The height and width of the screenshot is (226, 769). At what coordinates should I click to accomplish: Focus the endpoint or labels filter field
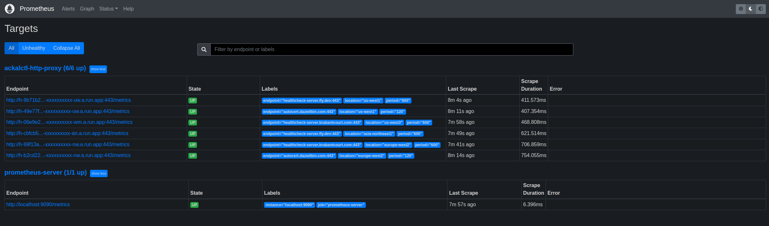[392, 49]
